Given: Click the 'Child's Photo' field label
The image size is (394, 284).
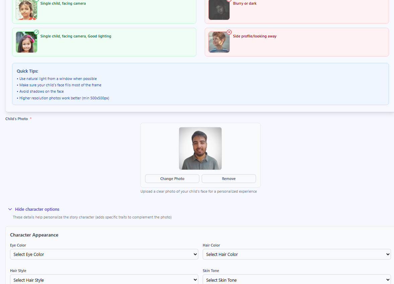Looking at the screenshot, I should point(16,119).
